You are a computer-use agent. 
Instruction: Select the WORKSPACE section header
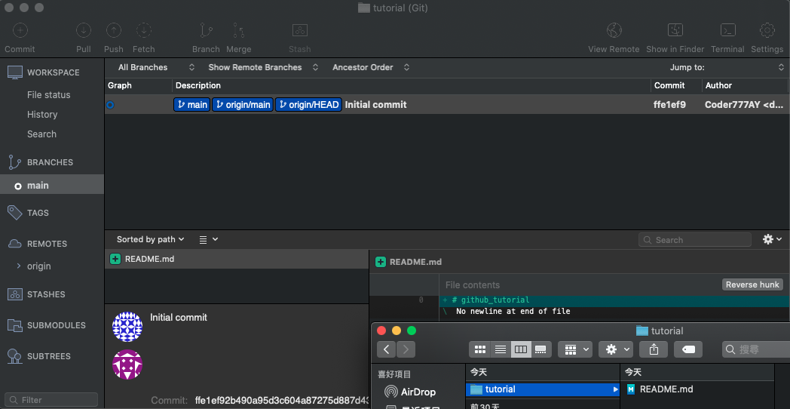pyautogui.click(x=53, y=72)
